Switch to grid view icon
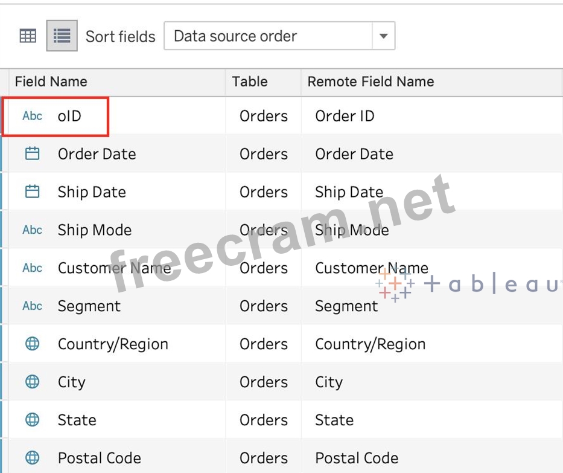Image resolution: width=563 pixels, height=473 pixels. coord(28,36)
